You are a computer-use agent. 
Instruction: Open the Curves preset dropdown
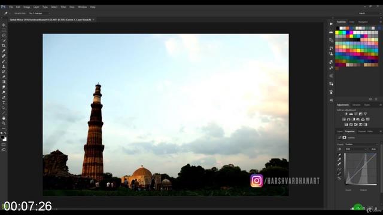click(361, 145)
